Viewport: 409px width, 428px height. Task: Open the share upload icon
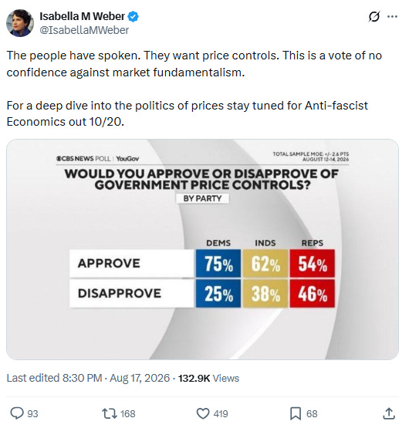click(388, 413)
